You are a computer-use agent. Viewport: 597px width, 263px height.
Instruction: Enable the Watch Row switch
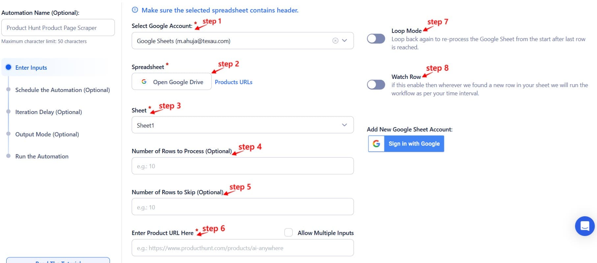pos(376,85)
